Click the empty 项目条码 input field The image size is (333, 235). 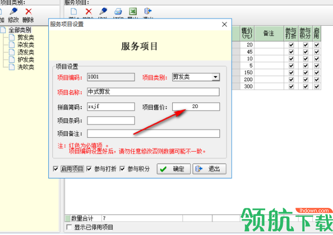tap(111, 120)
